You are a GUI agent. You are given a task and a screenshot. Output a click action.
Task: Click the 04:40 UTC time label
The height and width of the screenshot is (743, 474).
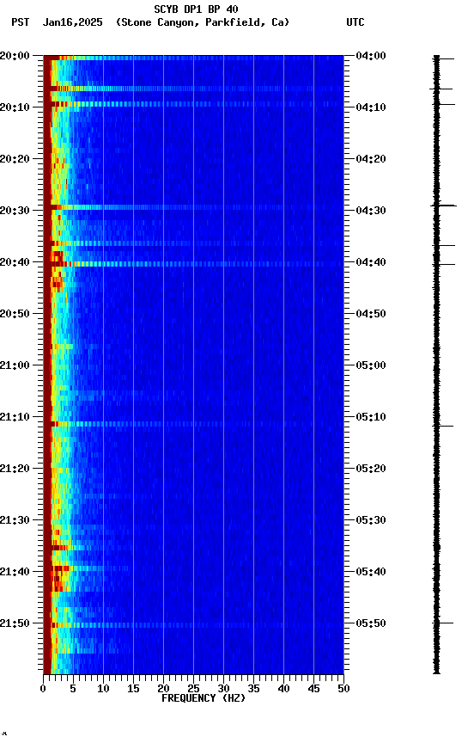pyautogui.click(x=371, y=262)
